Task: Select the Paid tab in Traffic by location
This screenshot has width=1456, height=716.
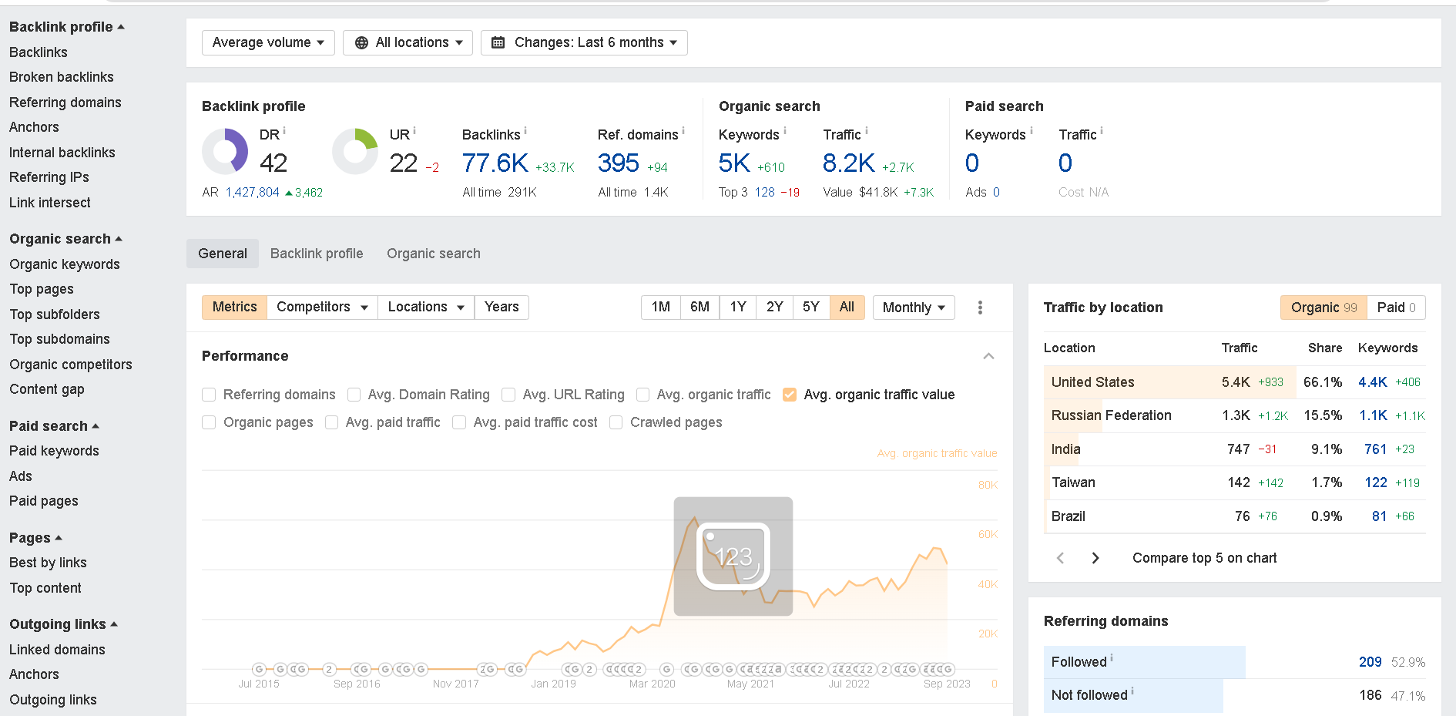Action: click(1396, 308)
